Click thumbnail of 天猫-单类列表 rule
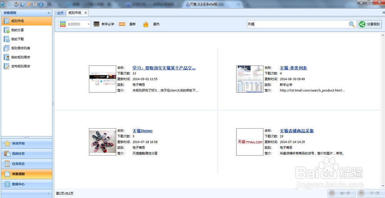 (250, 79)
